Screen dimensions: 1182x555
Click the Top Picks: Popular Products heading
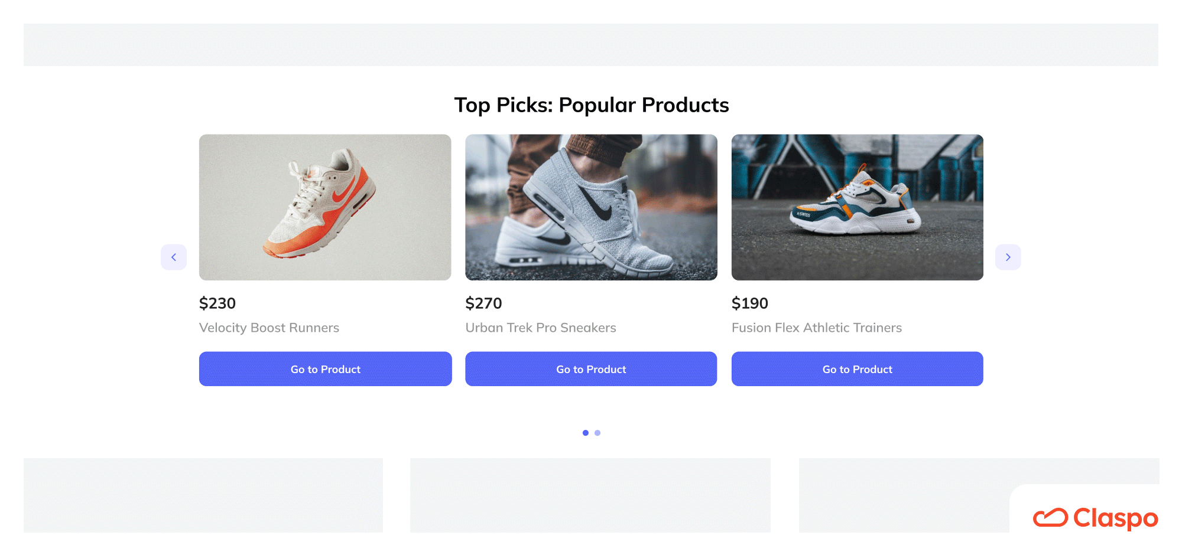(x=592, y=105)
